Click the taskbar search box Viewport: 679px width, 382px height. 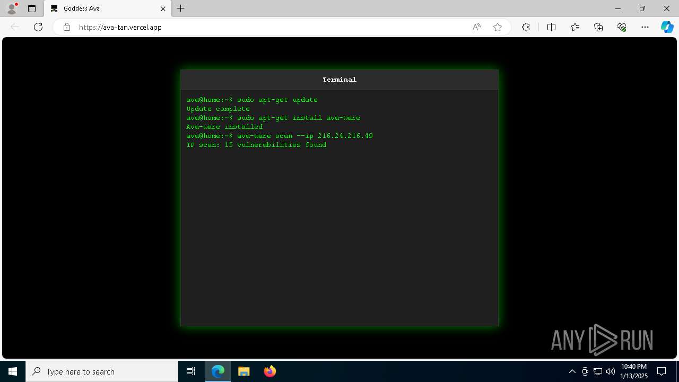pos(102,371)
